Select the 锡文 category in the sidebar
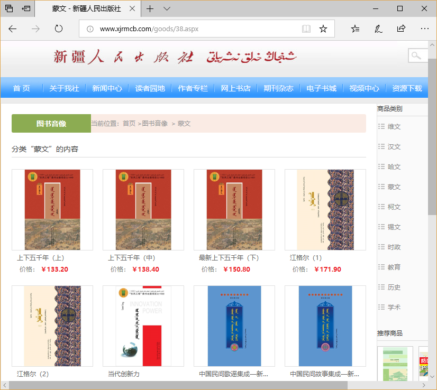The width and height of the screenshot is (437, 390). pos(394,227)
